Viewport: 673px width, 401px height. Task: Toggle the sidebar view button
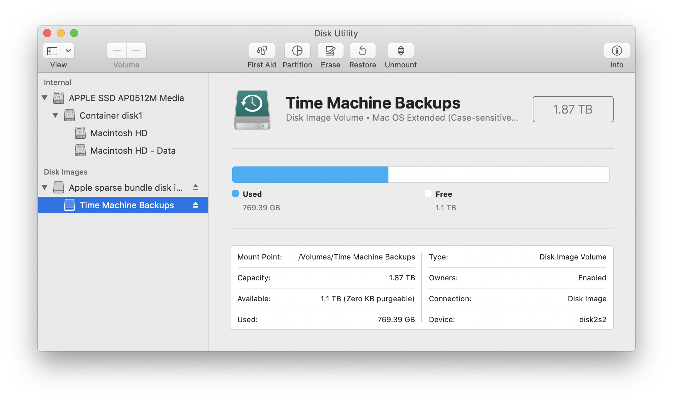pyautogui.click(x=53, y=51)
